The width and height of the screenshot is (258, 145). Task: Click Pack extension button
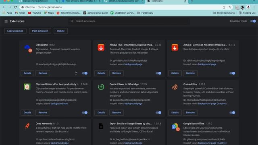[x=40, y=31]
